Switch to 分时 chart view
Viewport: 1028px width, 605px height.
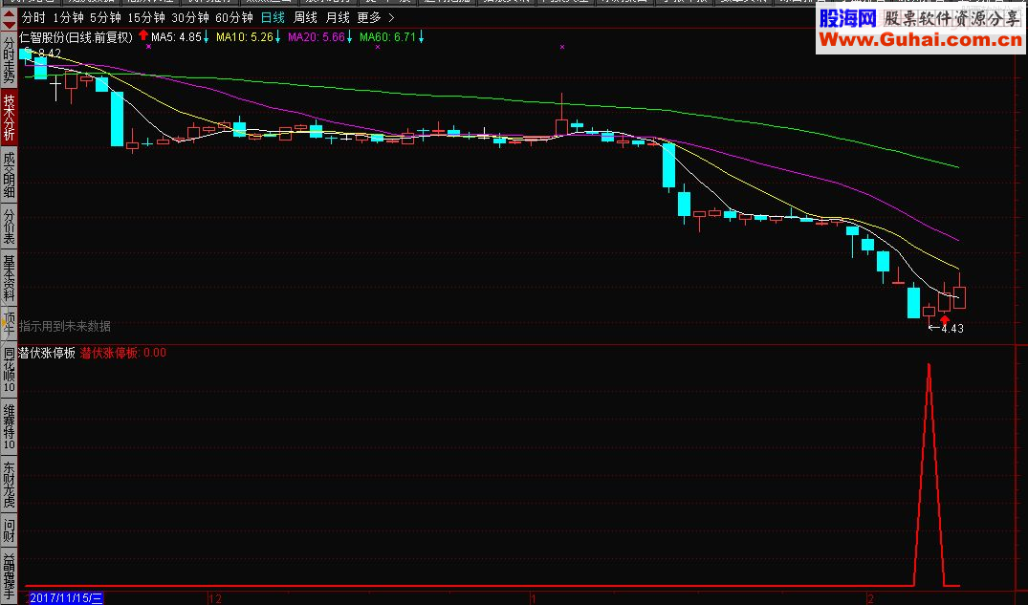tap(34, 18)
